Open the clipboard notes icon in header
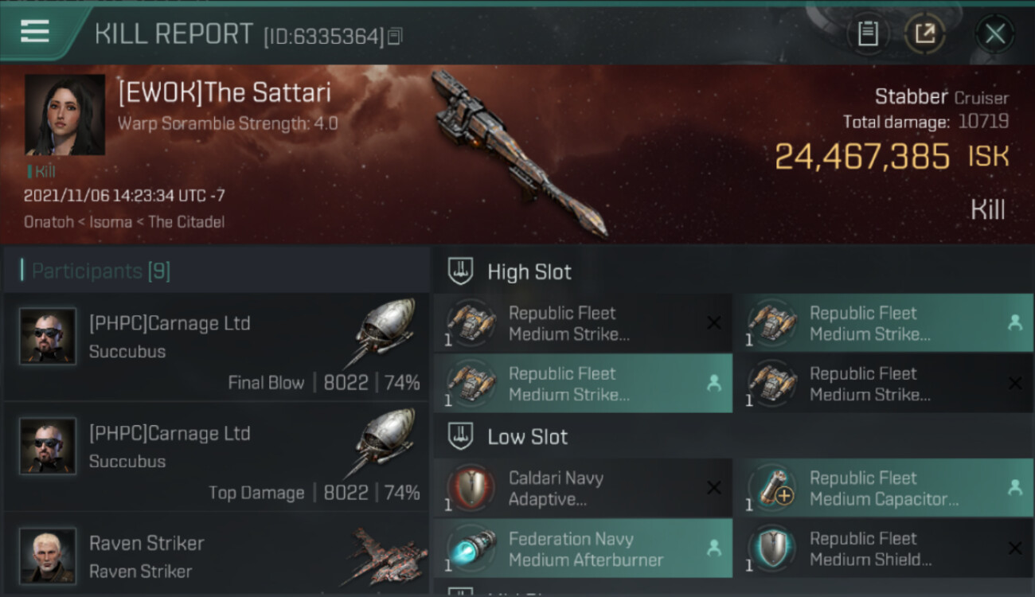The image size is (1035, 597). (x=868, y=33)
